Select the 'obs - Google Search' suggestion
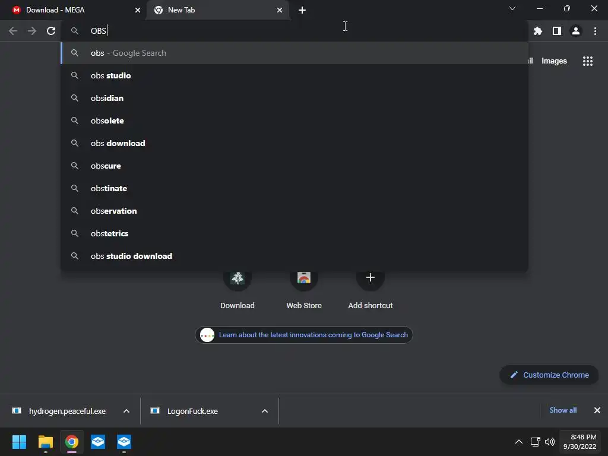This screenshot has height=456, width=608. coord(294,53)
